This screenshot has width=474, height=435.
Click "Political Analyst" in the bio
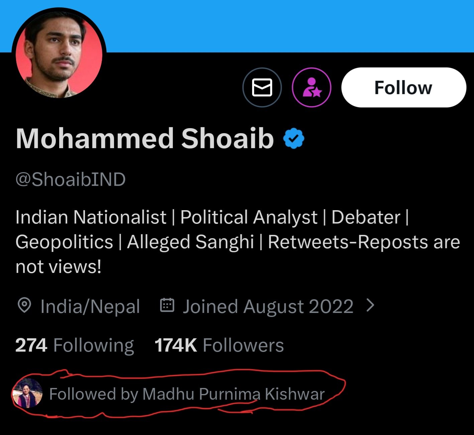pos(249,217)
